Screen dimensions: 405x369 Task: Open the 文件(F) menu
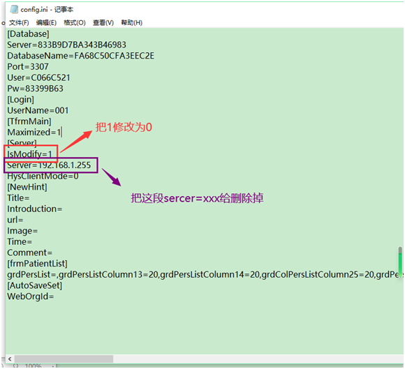19,23
